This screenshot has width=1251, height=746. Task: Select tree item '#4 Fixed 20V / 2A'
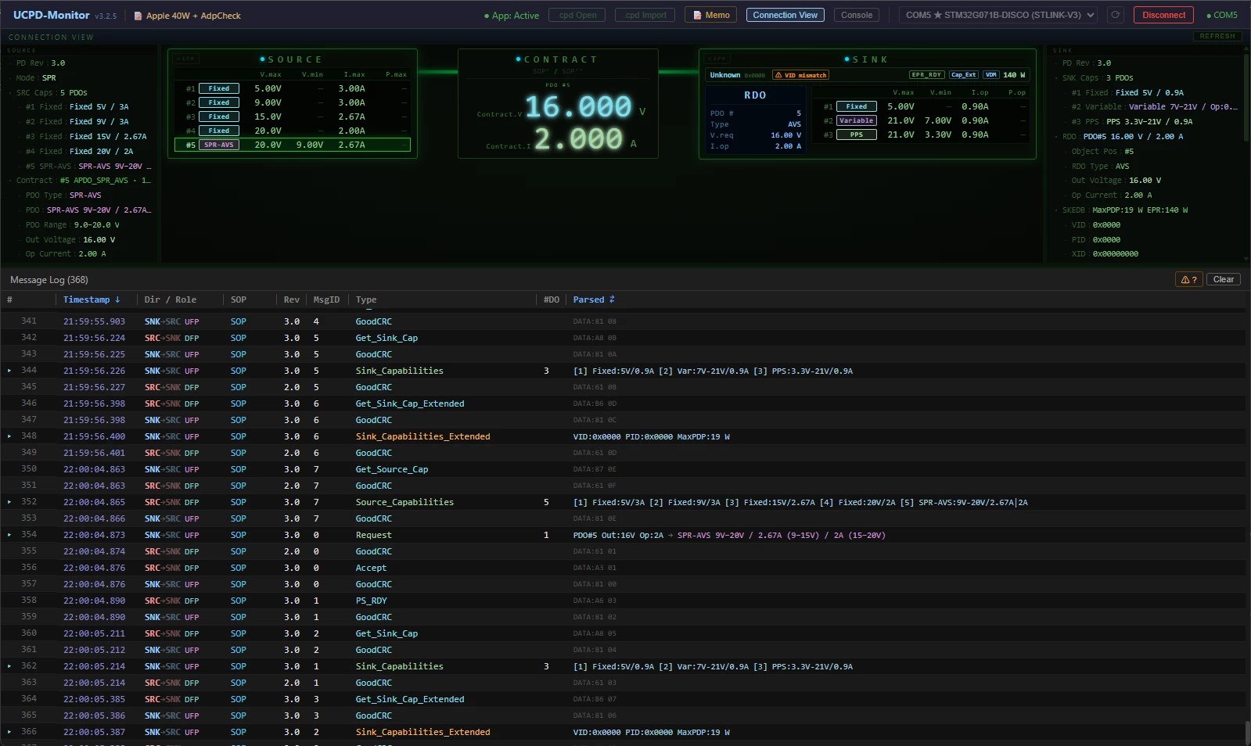click(x=80, y=152)
